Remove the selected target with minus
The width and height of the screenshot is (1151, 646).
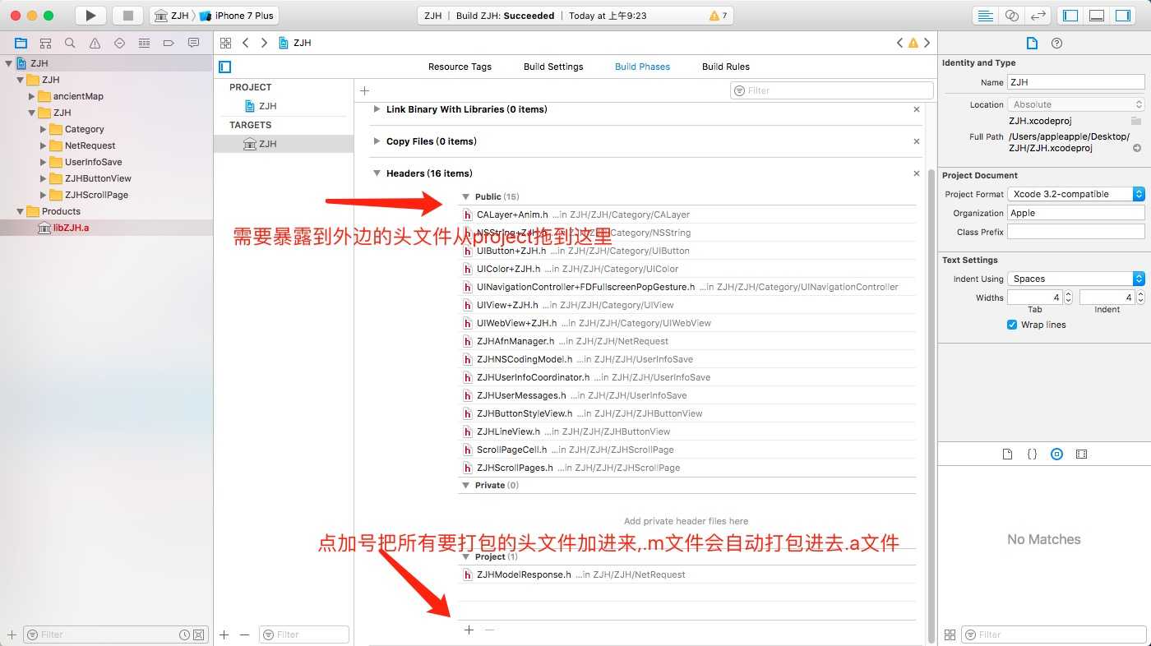tap(244, 634)
